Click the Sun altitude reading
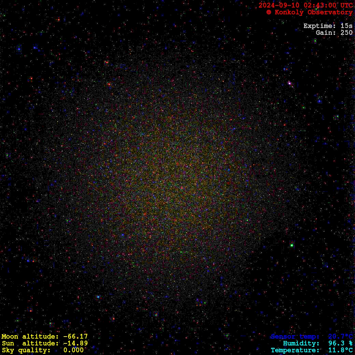The width and height of the screenshot is (355, 355). pos(44,343)
